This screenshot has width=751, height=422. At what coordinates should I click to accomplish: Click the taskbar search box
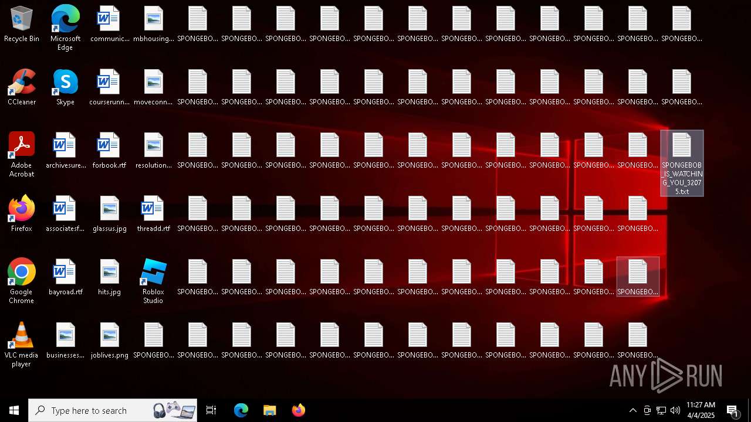pos(113,410)
